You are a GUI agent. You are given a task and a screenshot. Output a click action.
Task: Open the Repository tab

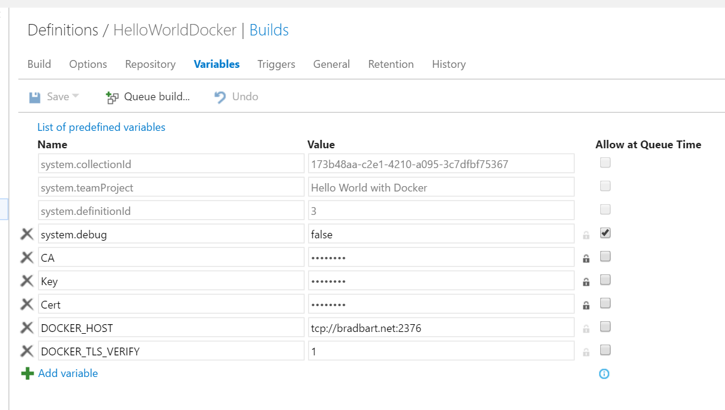coord(150,64)
